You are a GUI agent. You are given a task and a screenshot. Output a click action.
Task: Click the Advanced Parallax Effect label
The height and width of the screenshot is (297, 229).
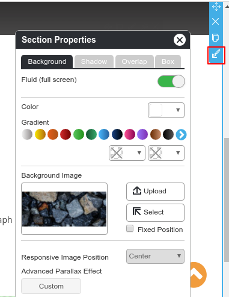(x=61, y=271)
